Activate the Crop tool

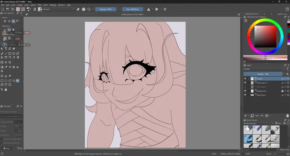click(x=10, y=62)
